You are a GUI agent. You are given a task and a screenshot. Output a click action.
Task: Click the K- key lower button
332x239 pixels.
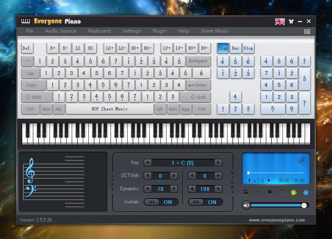click(x=65, y=48)
